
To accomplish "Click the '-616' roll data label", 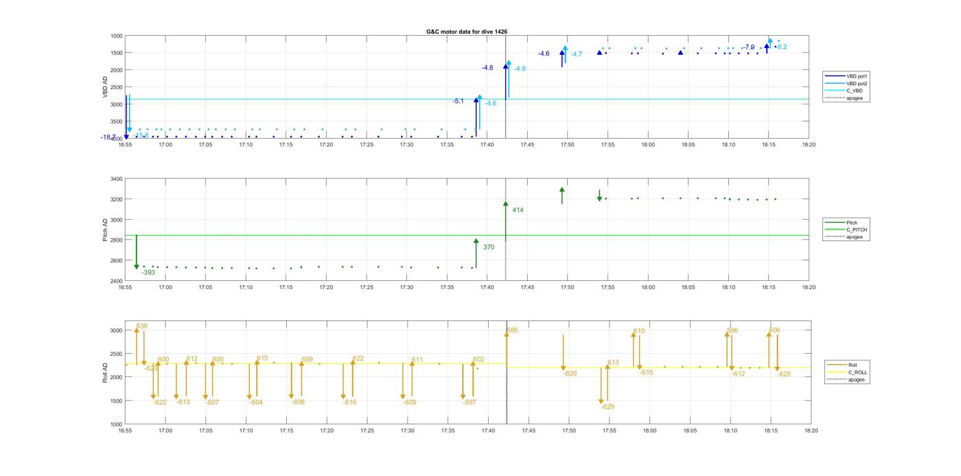I will point(349,403).
